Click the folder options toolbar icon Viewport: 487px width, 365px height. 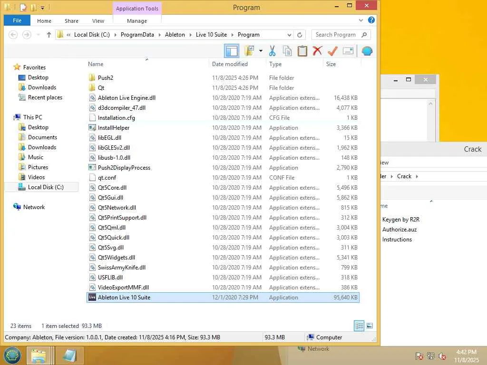tap(249, 50)
